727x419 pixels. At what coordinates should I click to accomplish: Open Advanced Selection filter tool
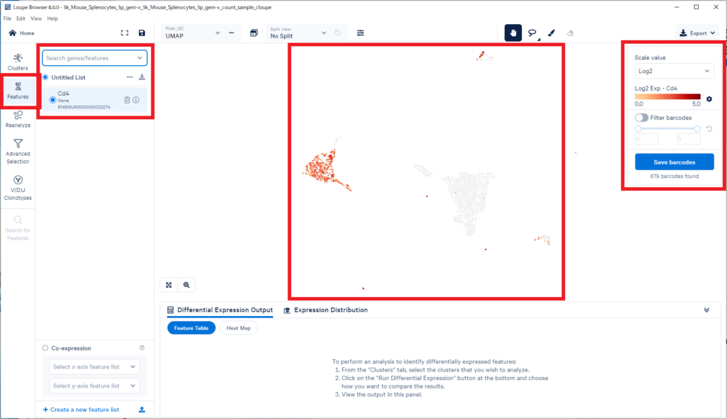point(18,151)
